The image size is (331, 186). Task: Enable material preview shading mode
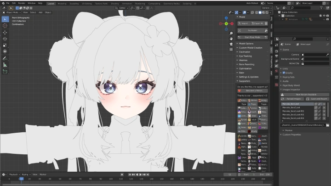263,12
